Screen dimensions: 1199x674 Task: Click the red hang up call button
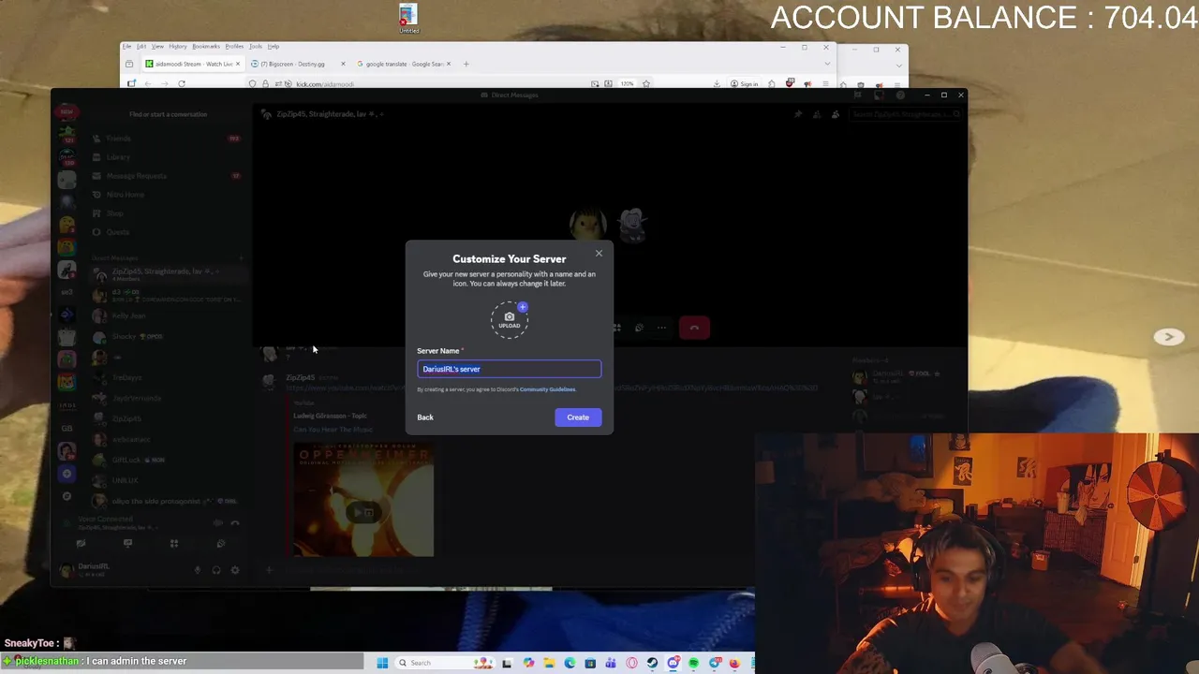[694, 328]
